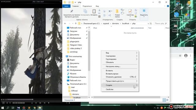Click the Выделить grid ribbon icon

pos(144,11)
